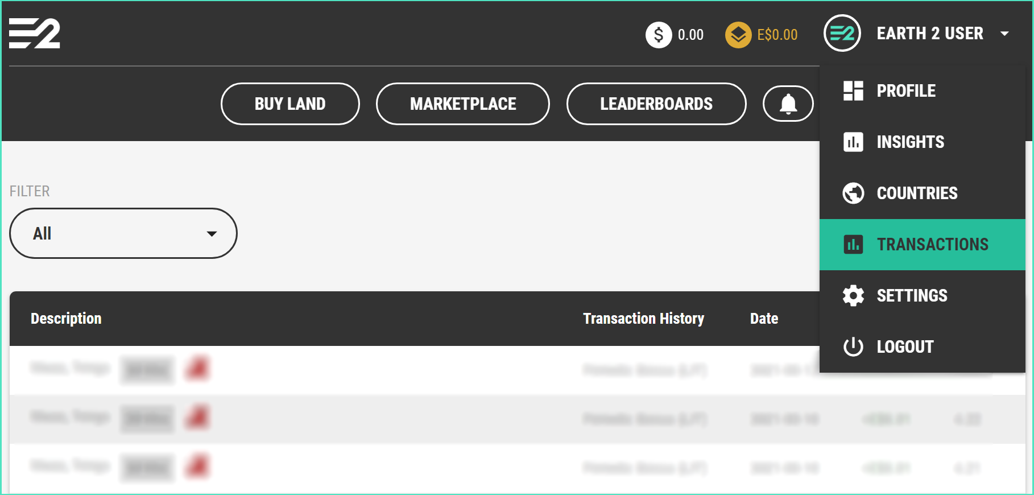The width and height of the screenshot is (1034, 495).
Task: Select Insights from user menu
Action: tap(923, 142)
